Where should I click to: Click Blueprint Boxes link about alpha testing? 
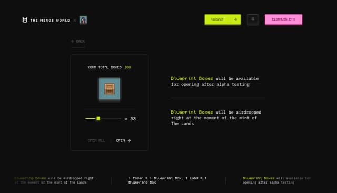click(x=192, y=78)
